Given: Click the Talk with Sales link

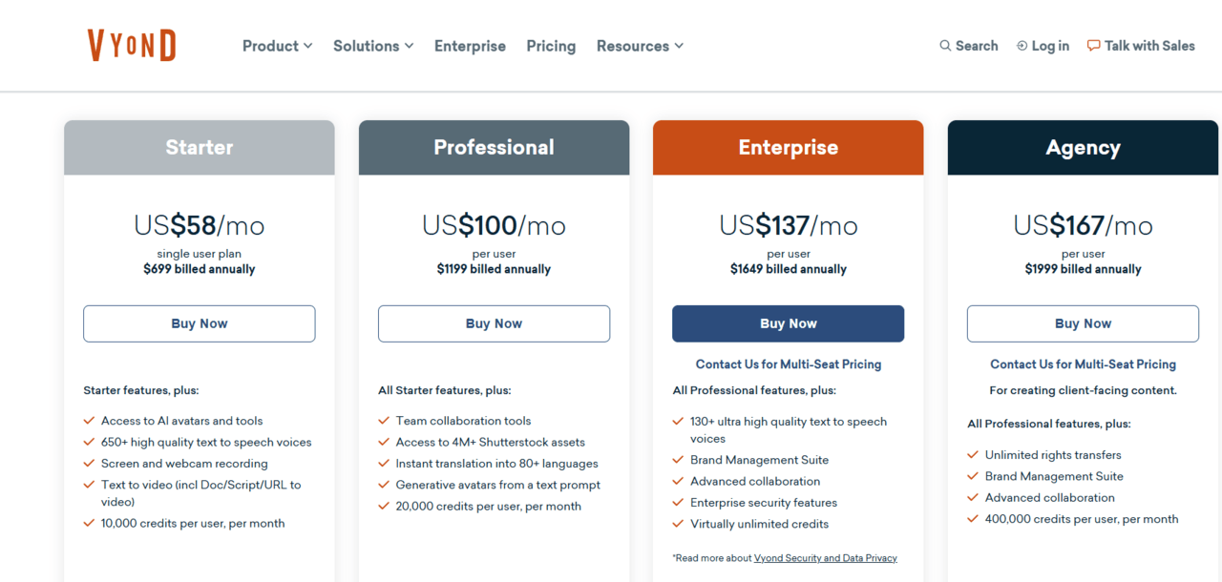Looking at the screenshot, I should [1149, 46].
